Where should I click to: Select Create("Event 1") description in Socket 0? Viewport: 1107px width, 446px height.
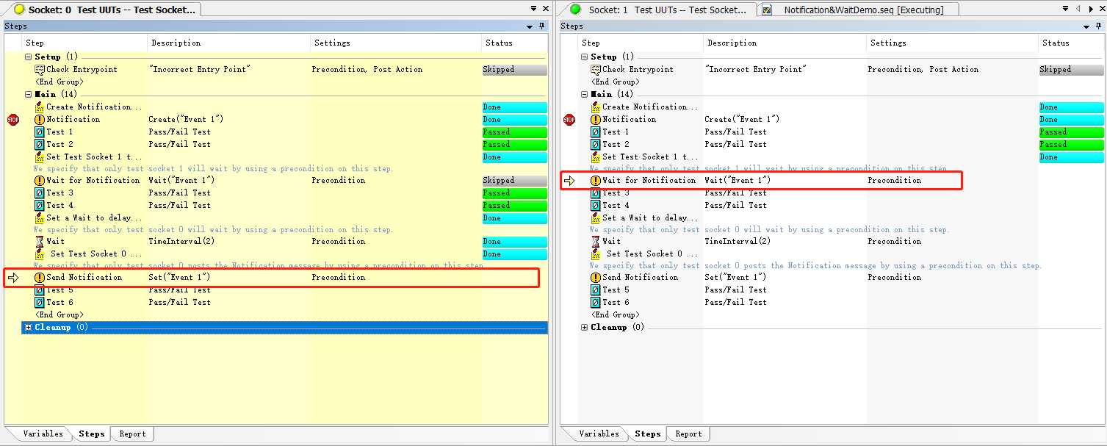(186, 119)
